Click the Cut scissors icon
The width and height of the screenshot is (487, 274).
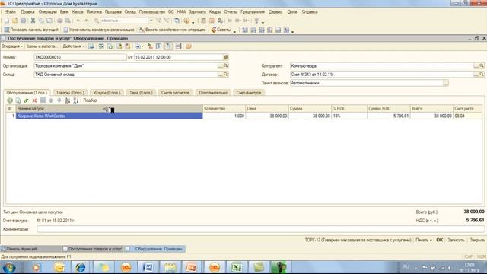point(33,21)
